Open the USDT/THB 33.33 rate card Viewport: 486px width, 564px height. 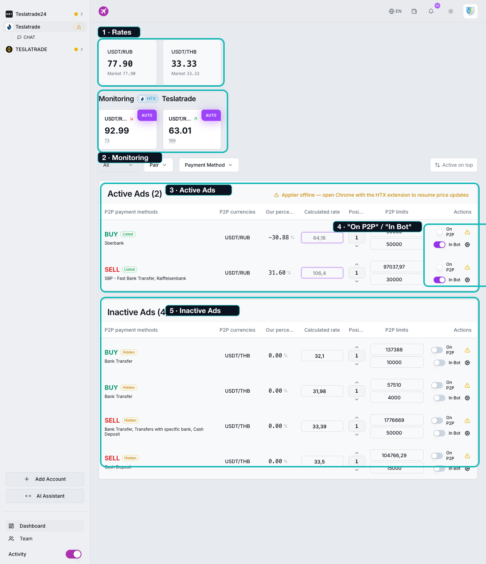[x=192, y=62]
